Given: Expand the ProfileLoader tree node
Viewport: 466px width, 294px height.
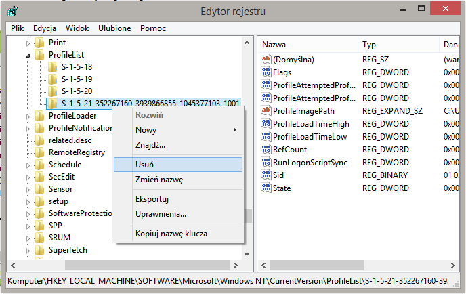Looking at the screenshot, I should 28,117.
